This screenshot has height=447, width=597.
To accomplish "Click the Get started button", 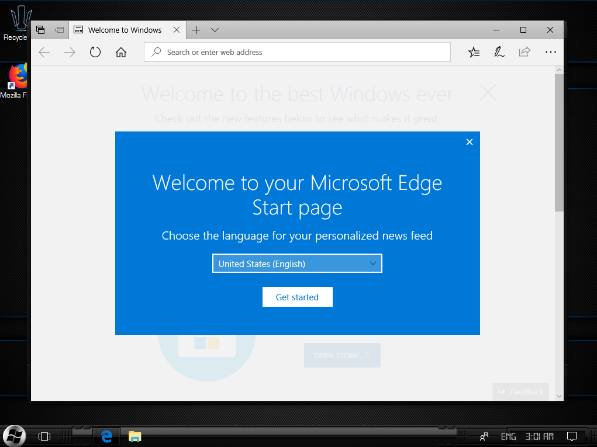I will click(x=298, y=297).
